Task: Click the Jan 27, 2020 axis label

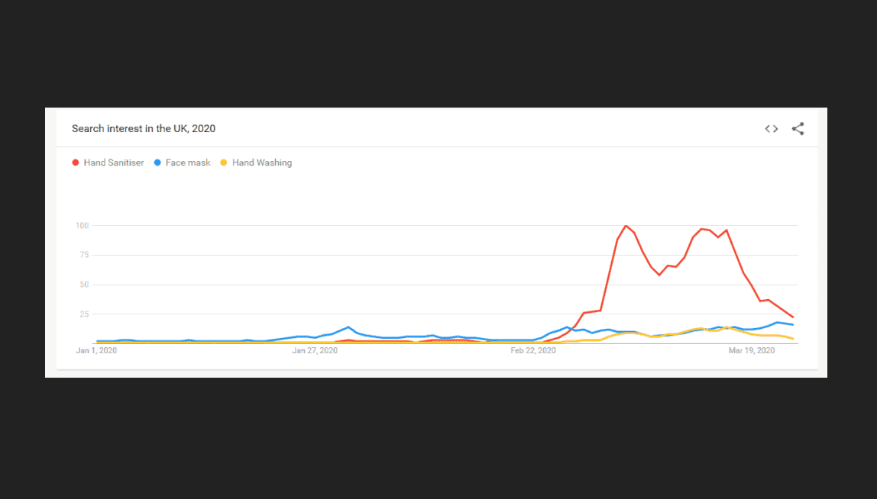Action: pos(315,350)
